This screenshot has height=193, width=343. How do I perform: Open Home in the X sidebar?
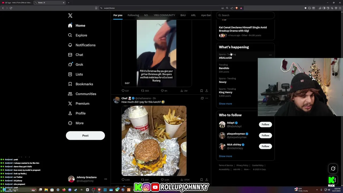click(77, 25)
